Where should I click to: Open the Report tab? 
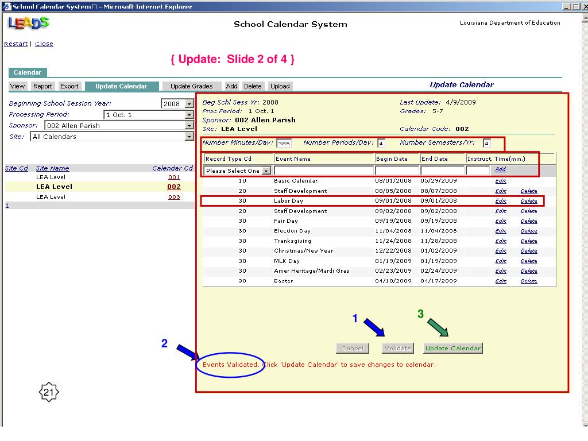point(42,86)
